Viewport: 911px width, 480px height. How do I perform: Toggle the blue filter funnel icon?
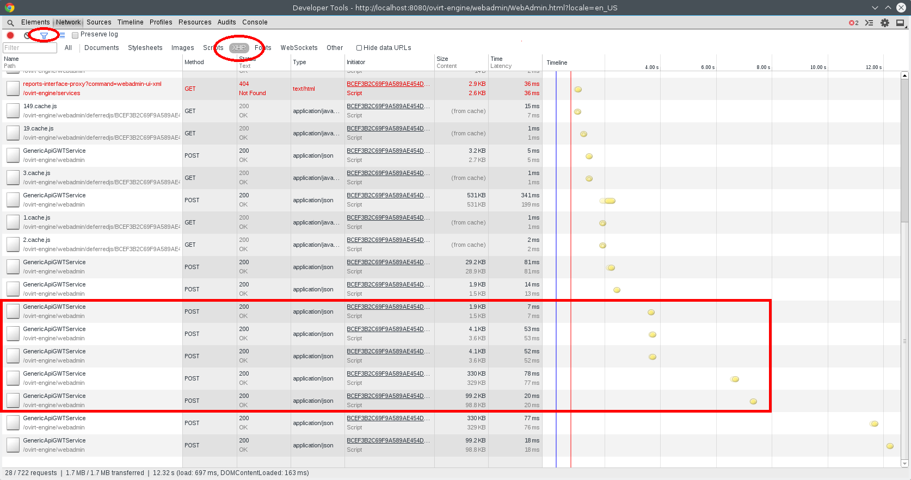point(44,35)
